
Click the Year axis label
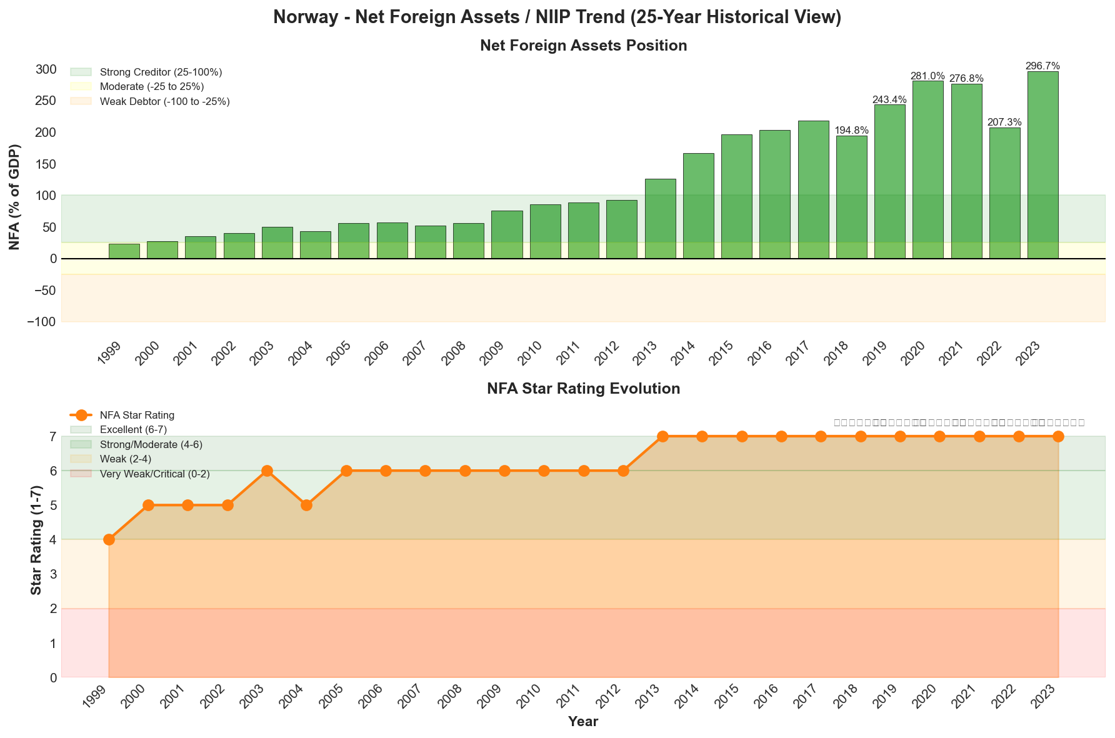pyautogui.click(x=583, y=721)
